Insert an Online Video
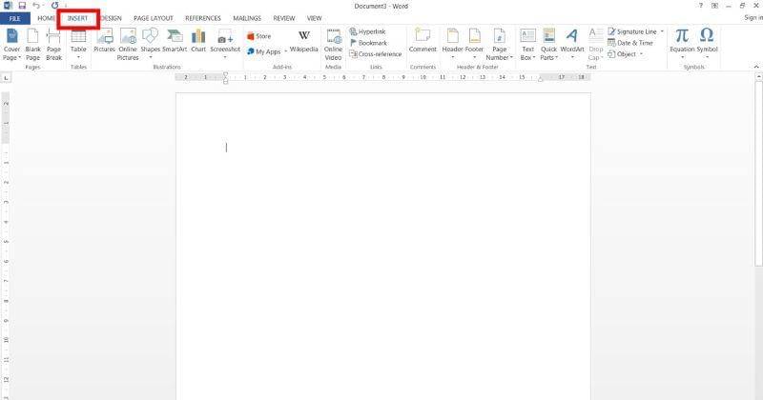Screen dimensions: 763x400 coord(333,42)
